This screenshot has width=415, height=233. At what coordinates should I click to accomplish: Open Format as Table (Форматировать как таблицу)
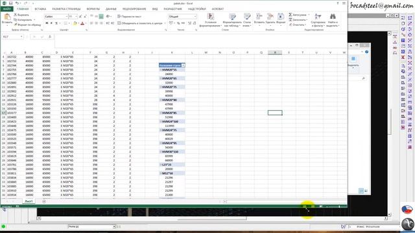tap(232, 20)
